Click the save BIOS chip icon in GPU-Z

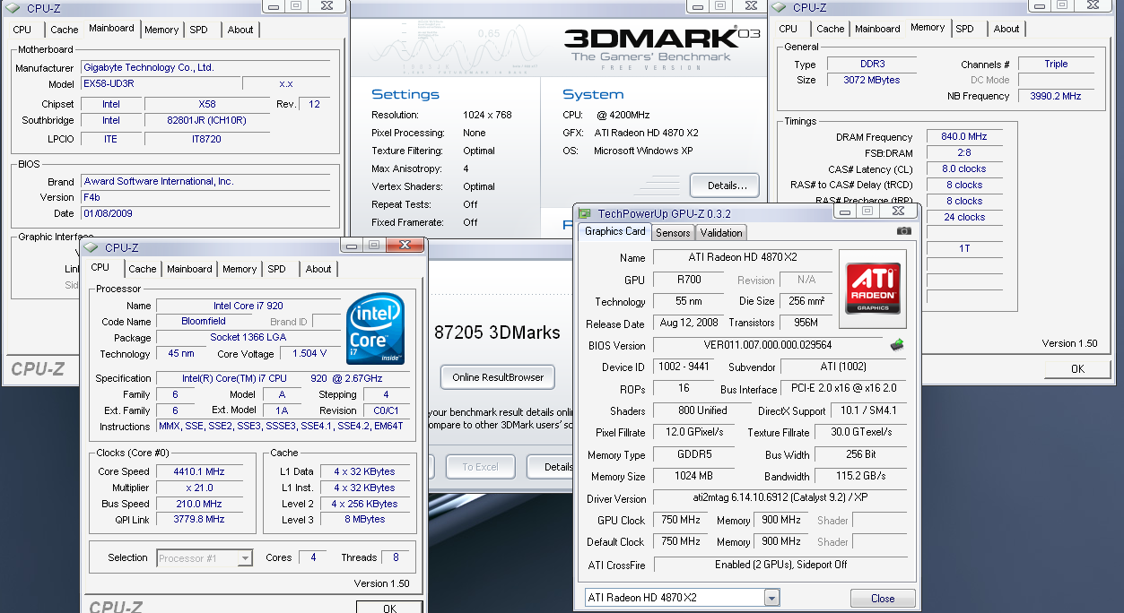(x=897, y=344)
